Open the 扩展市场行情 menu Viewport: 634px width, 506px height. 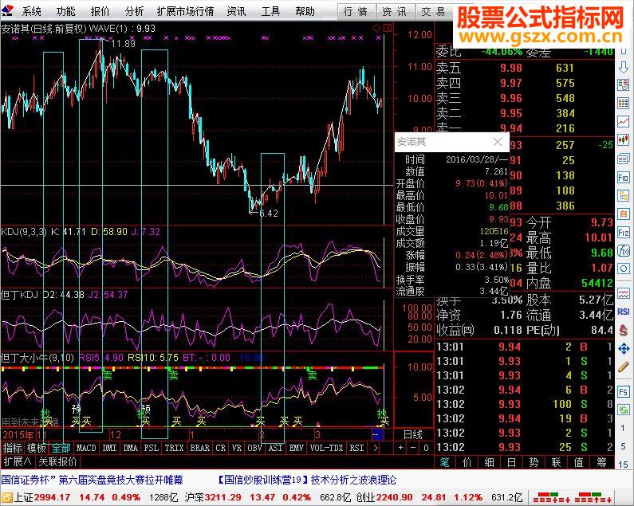[x=185, y=11]
